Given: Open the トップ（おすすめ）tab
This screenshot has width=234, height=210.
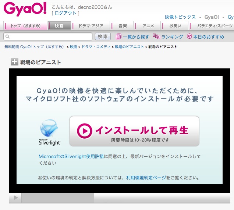Looking at the screenshot, I should point(26,26).
